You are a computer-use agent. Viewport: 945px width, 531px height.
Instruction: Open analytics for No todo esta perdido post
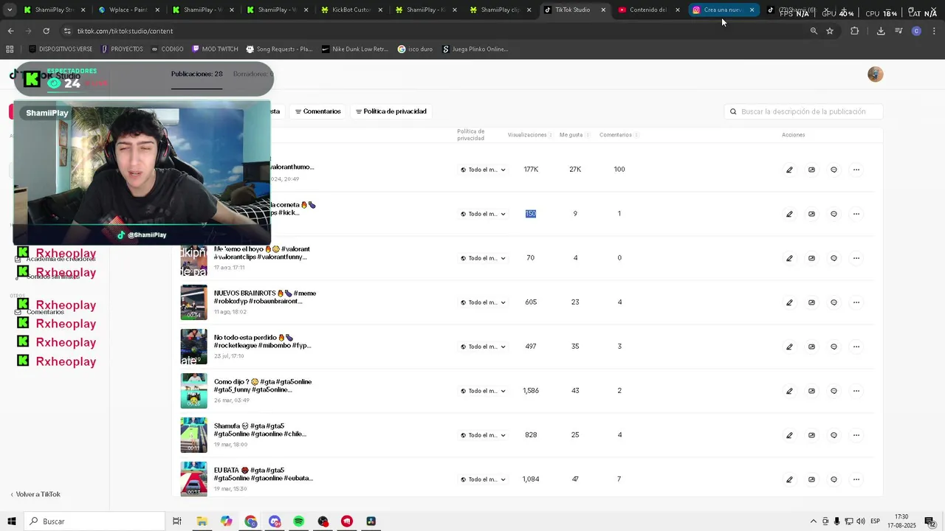(811, 347)
